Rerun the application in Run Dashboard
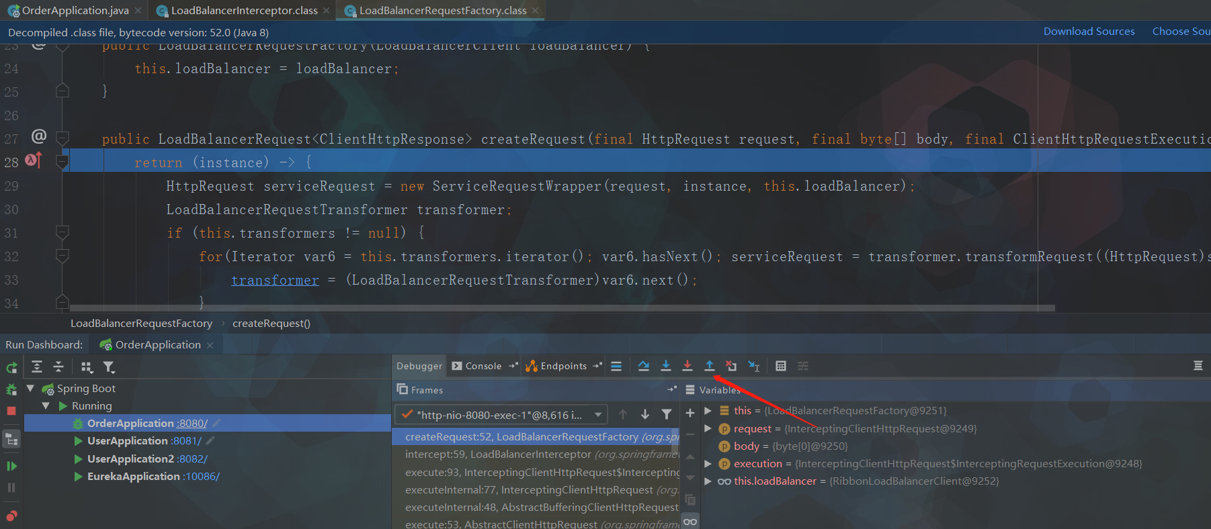Image resolution: width=1211 pixels, height=529 pixels. click(x=11, y=367)
